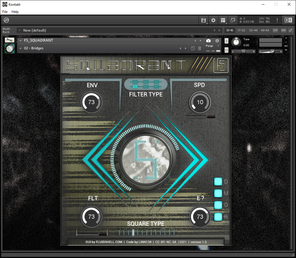Select the top-left filter type block
This screenshot has height=258, width=296.
(135, 82)
